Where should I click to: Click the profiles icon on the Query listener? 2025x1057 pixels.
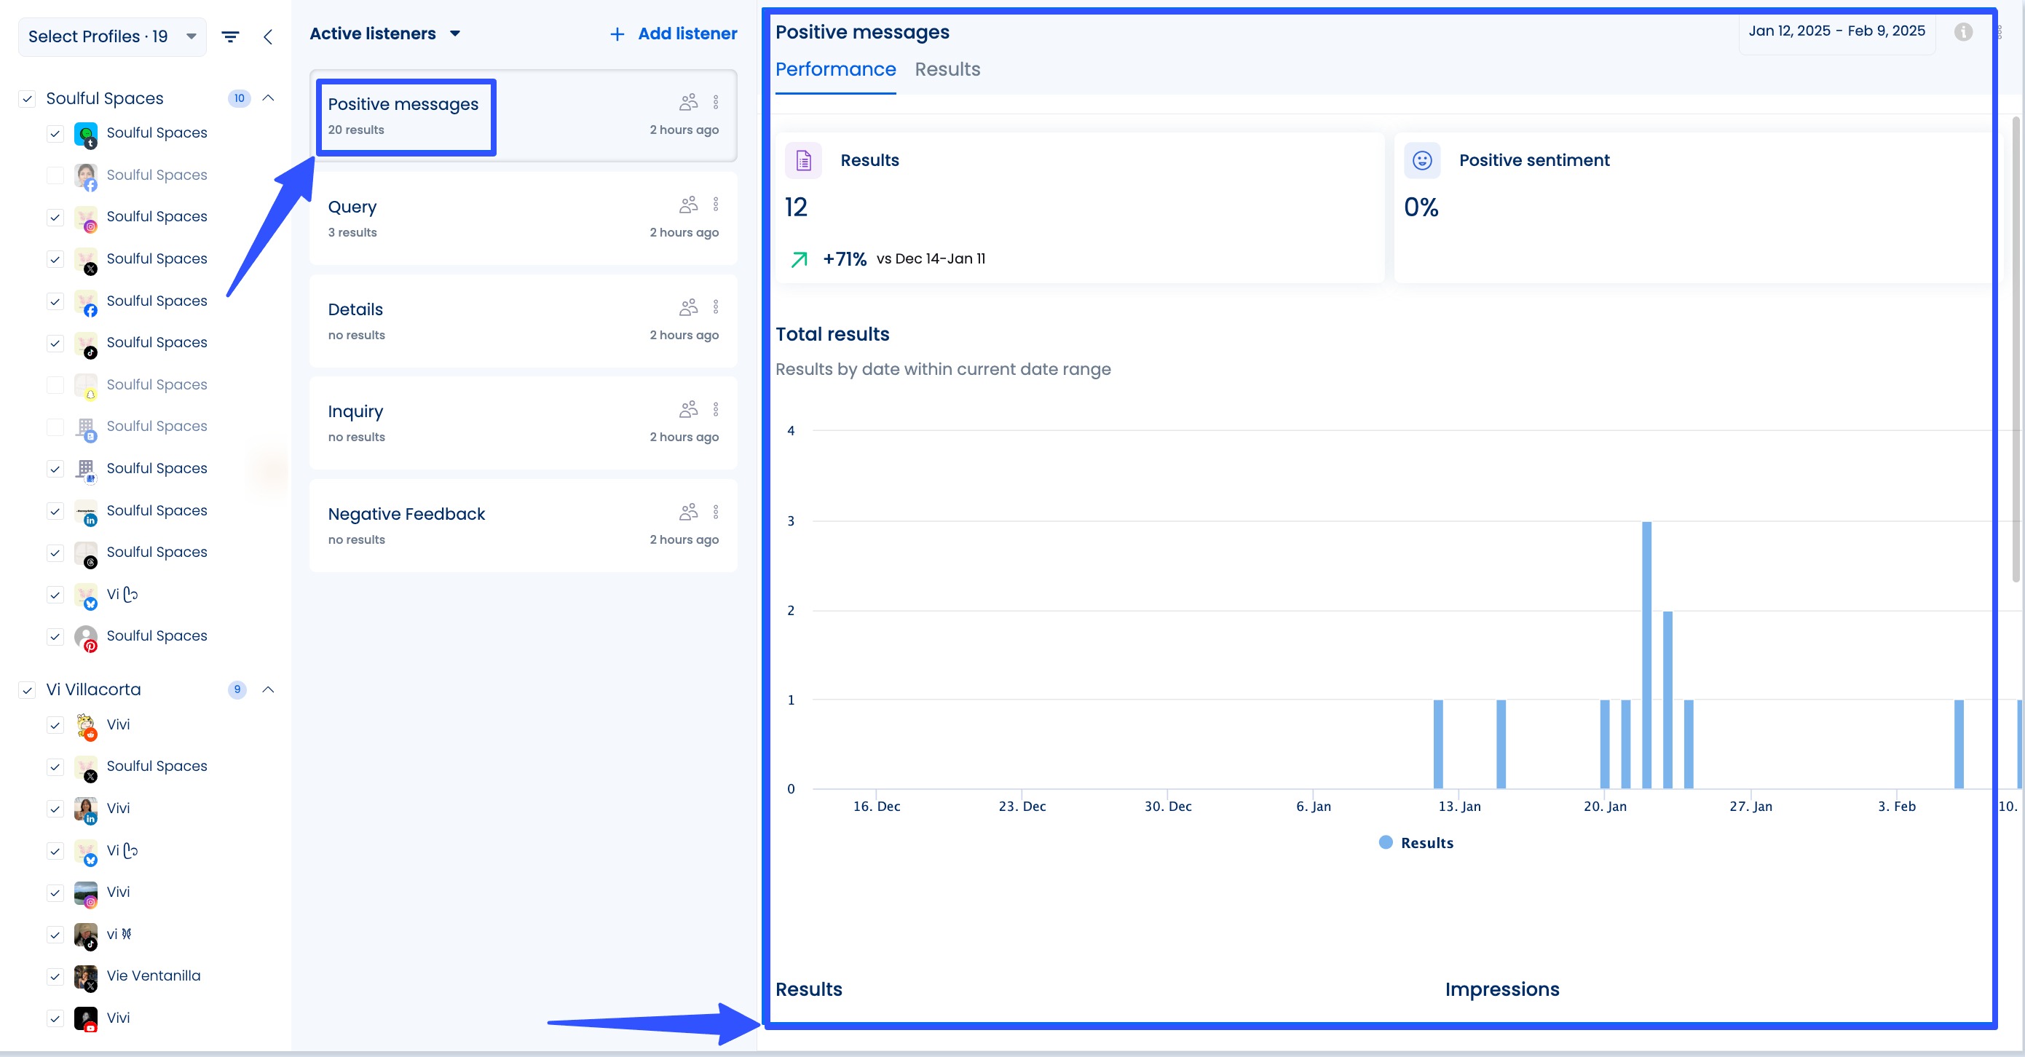tap(688, 204)
